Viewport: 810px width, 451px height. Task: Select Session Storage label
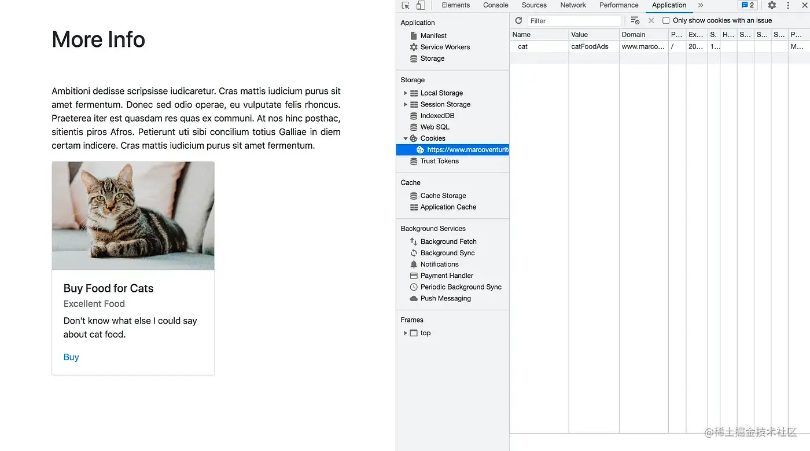pos(446,104)
